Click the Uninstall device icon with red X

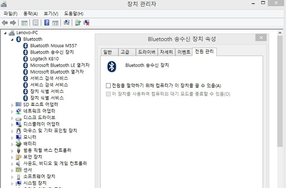pos(86,23)
